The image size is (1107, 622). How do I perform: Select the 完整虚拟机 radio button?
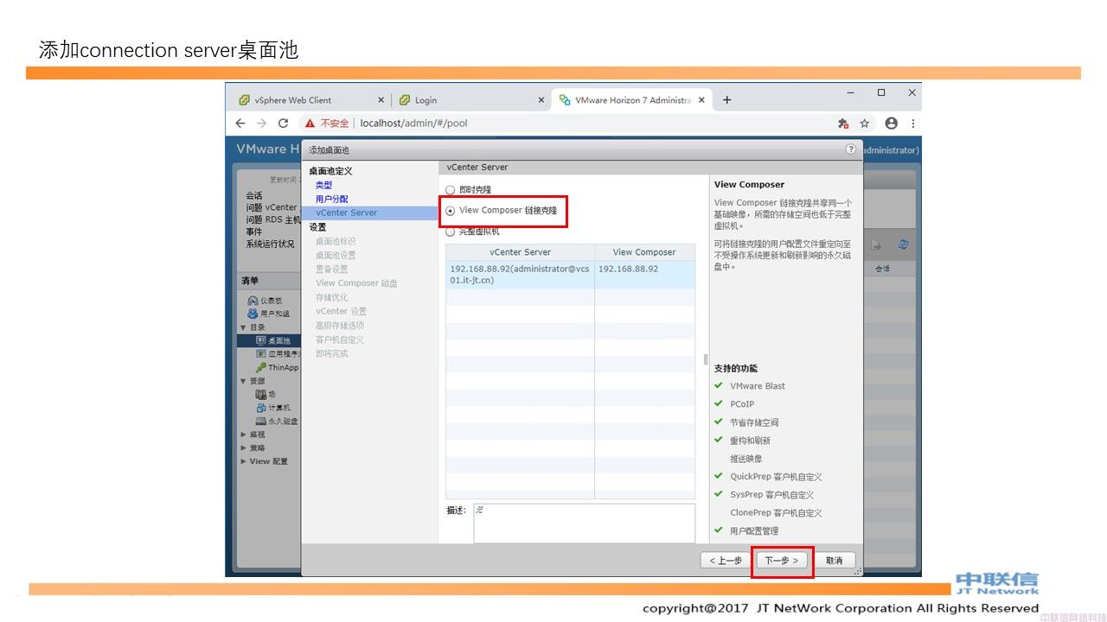click(x=450, y=232)
